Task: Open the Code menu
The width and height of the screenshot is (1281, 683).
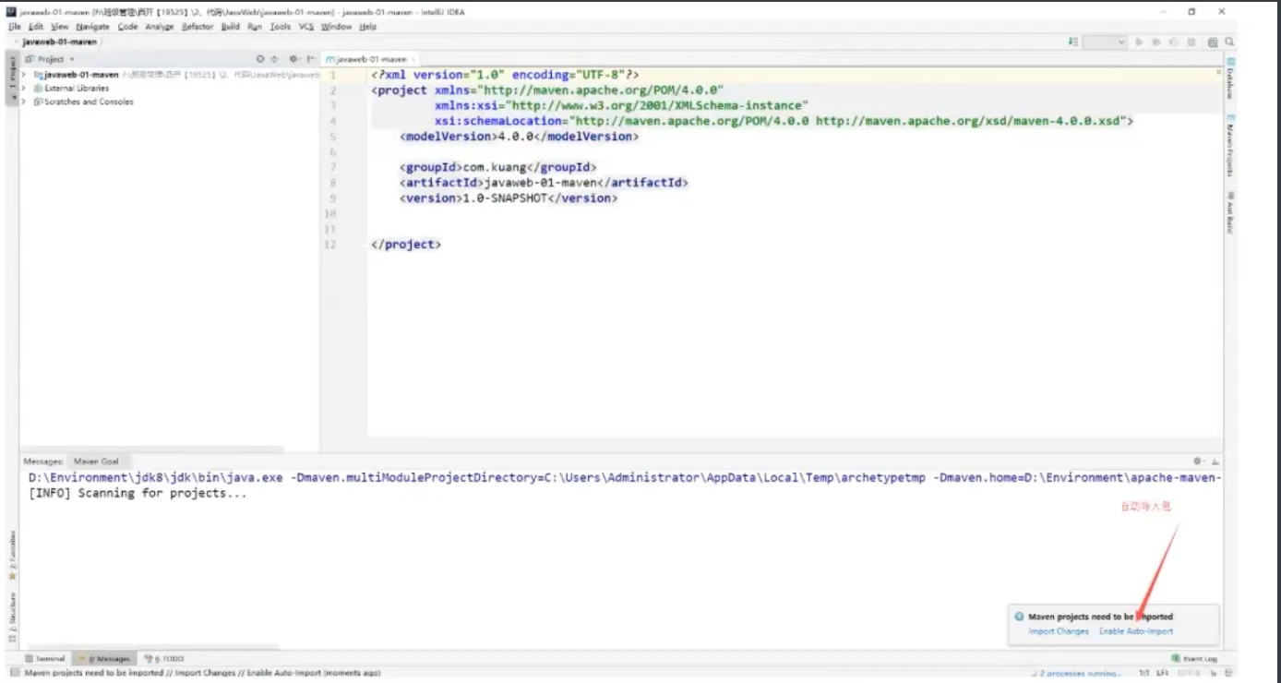Action: 127,27
